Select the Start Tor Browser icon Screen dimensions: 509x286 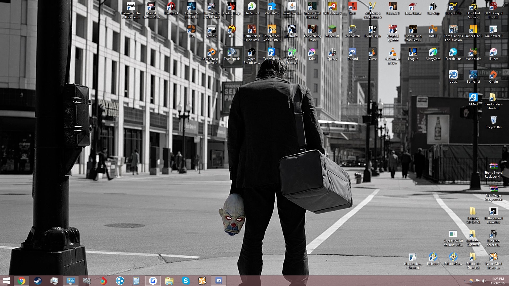[292, 56]
